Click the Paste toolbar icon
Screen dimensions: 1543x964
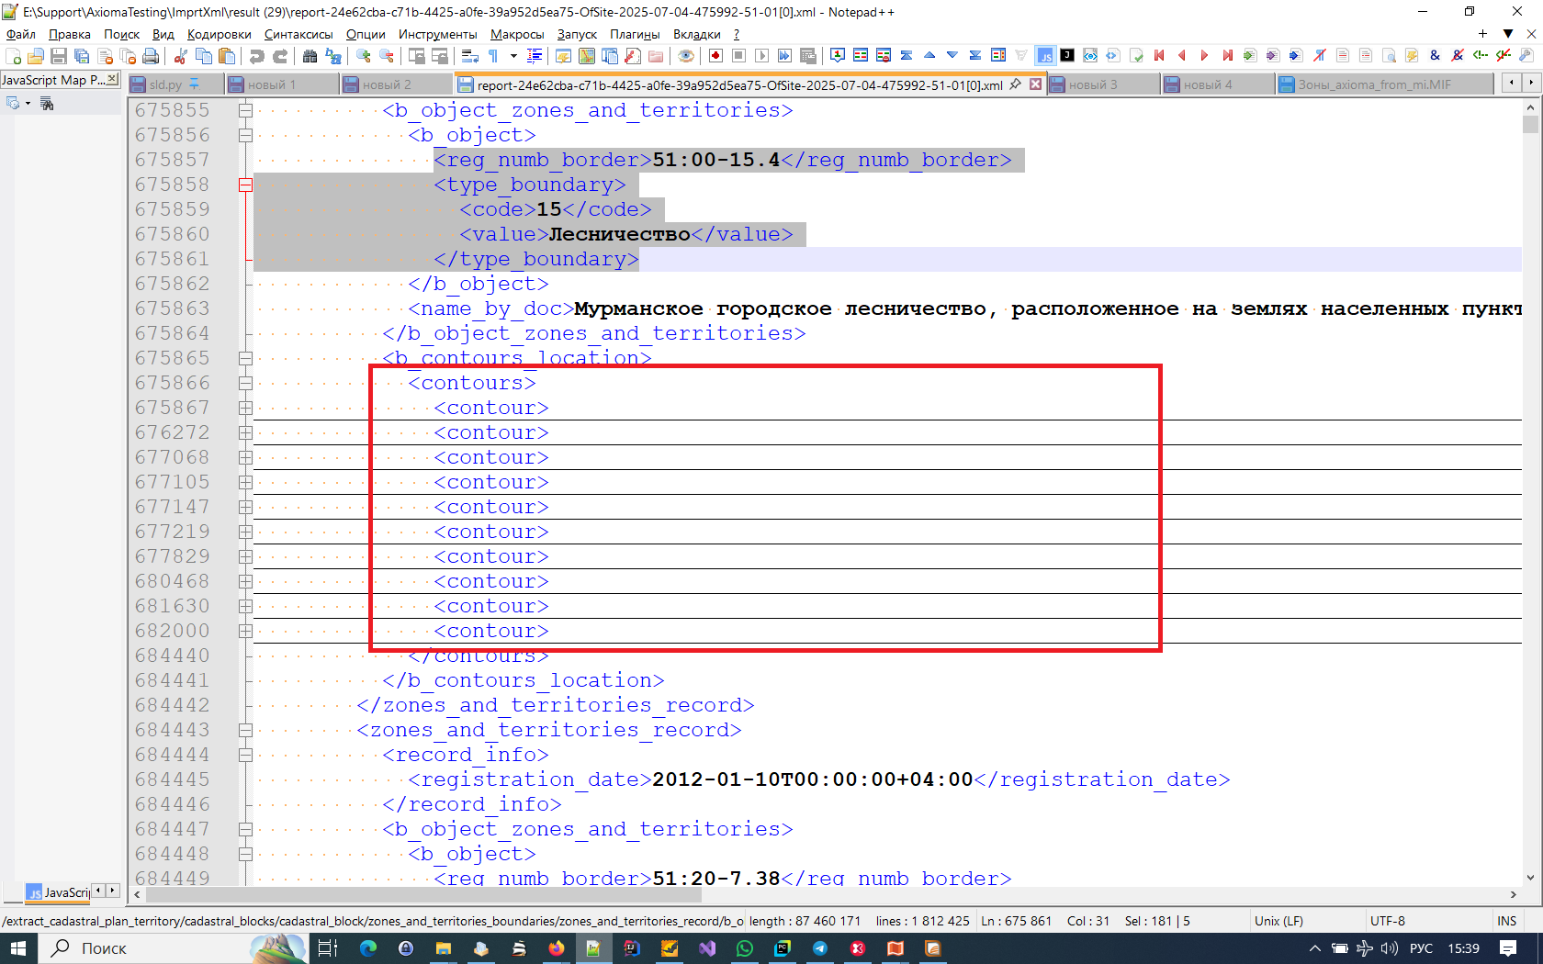point(226,56)
